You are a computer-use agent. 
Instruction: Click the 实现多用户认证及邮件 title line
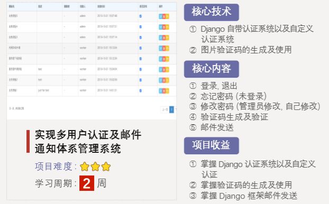click(x=88, y=135)
